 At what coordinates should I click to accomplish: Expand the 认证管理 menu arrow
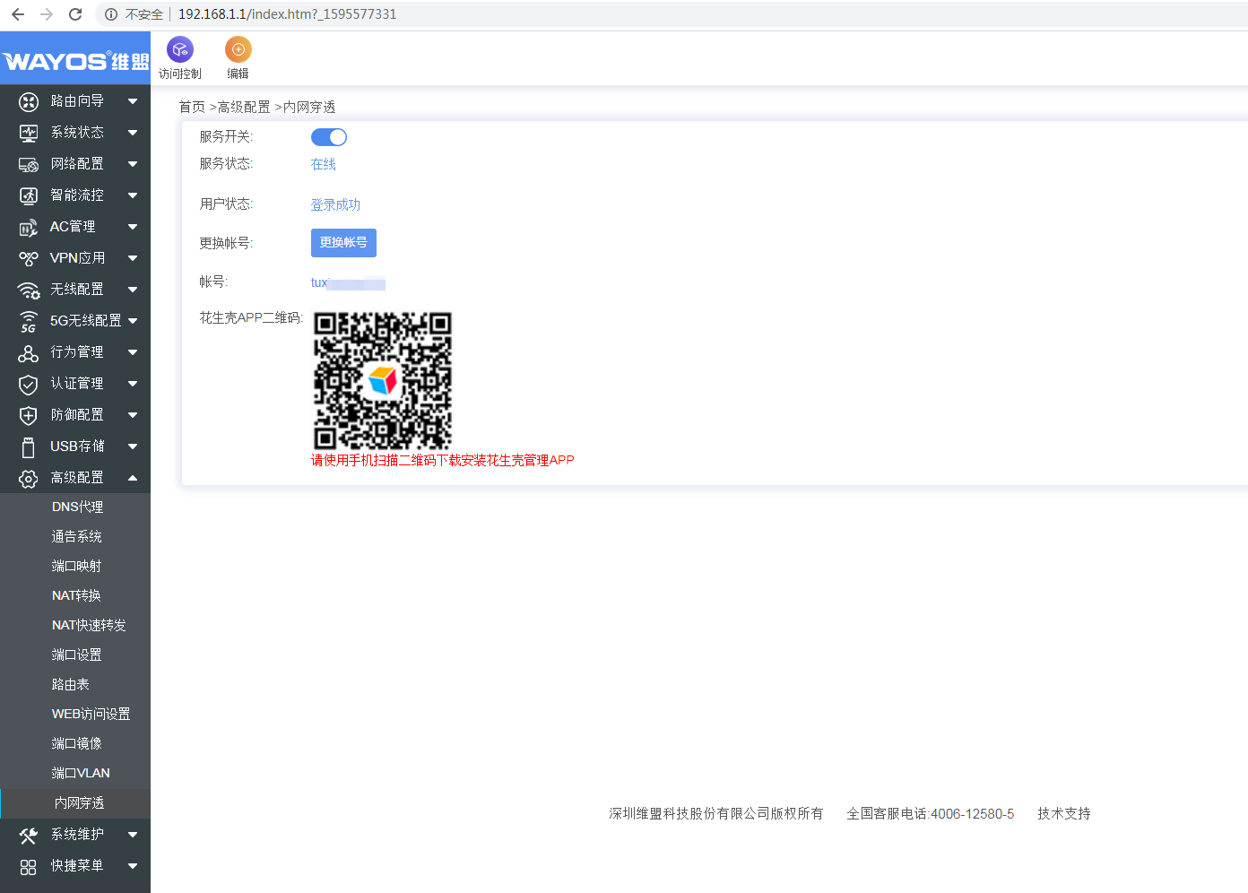(133, 384)
